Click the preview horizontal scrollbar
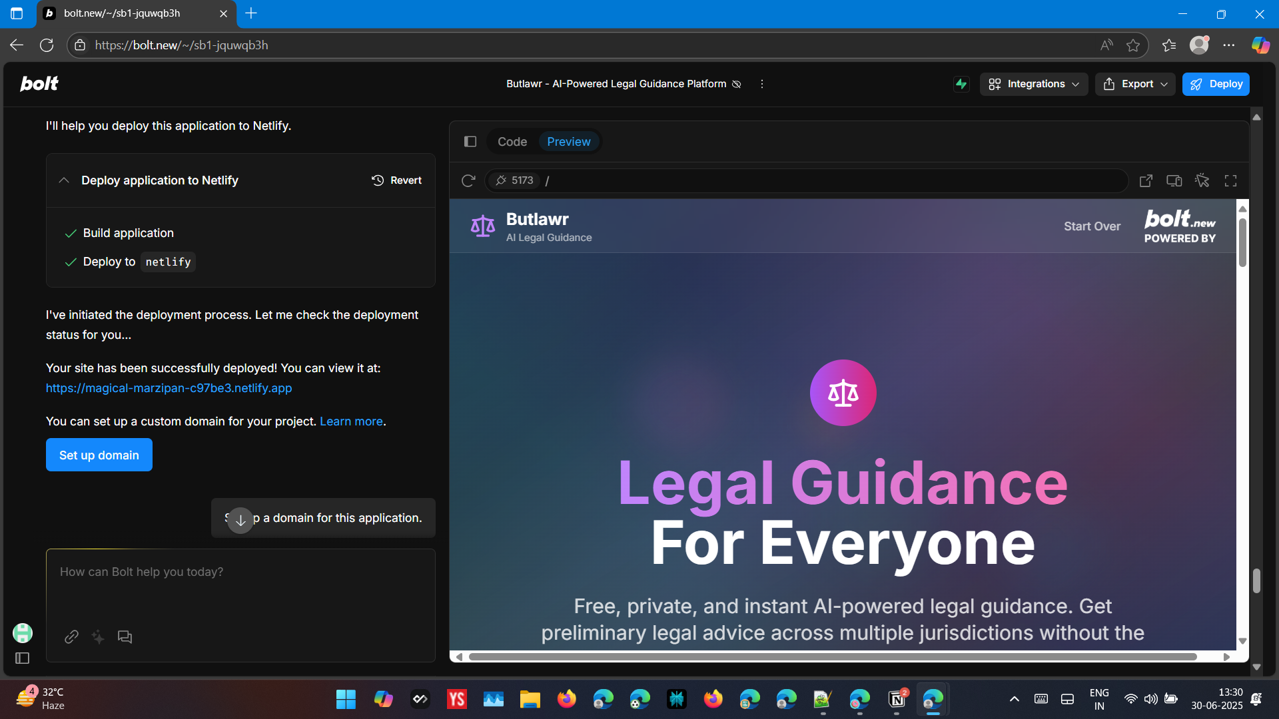This screenshot has width=1279, height=719. pyautogui.click(x=833, y=657)
